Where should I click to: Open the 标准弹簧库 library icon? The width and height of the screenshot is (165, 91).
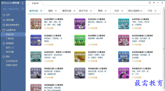pos(80,40)
